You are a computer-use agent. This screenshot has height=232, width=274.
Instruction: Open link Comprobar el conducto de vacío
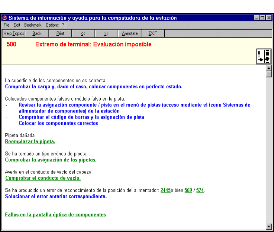(43, 178)
